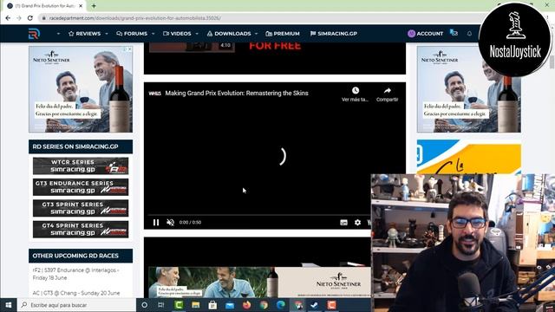The height and width of the screenshot is (312, 555).
Task: Click the taskbar search box
Action: click(76, 305)
